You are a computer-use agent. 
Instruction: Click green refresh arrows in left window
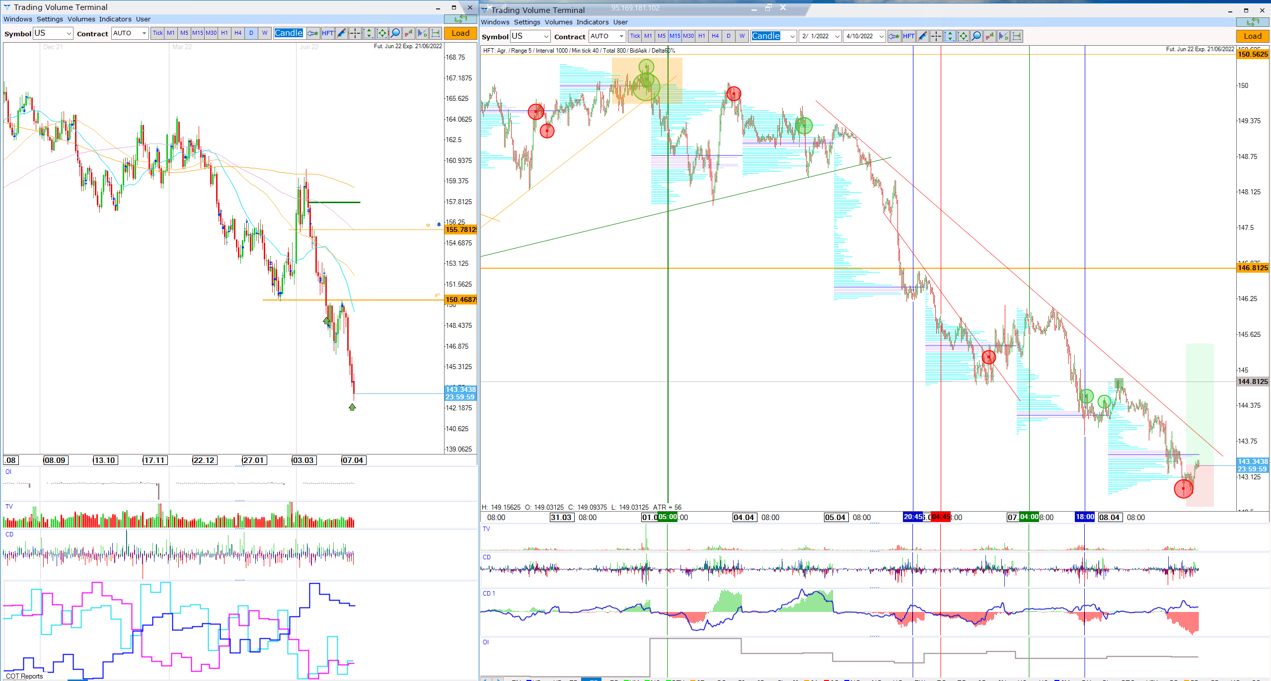point(460,19)
